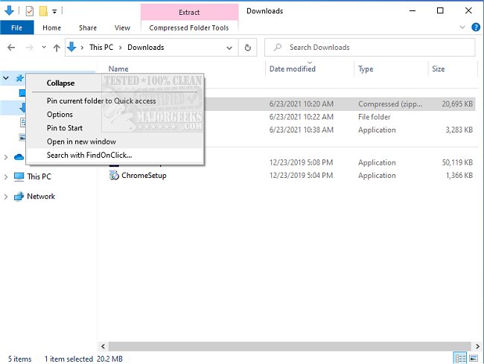Click the search magnifier icon
Screen dimensions: 484x364
click(x=278, y=47)
